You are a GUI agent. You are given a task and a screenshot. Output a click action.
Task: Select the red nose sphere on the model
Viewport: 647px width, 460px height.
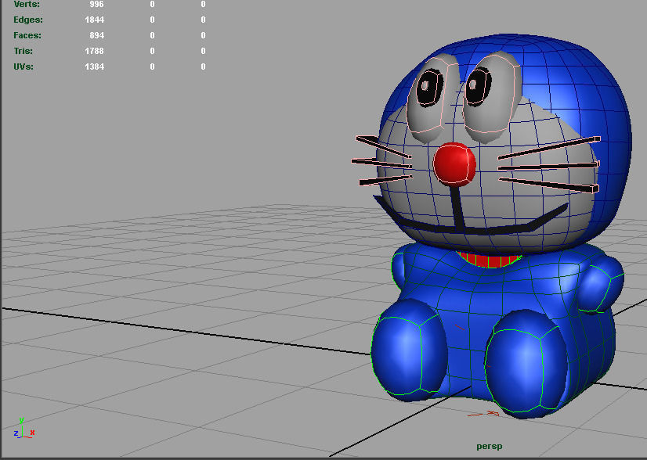coord(454,164)
